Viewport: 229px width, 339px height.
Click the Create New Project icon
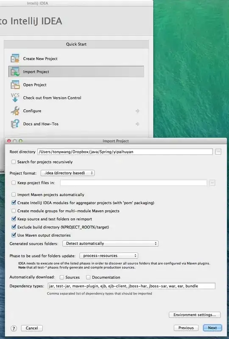pos(15,58)
